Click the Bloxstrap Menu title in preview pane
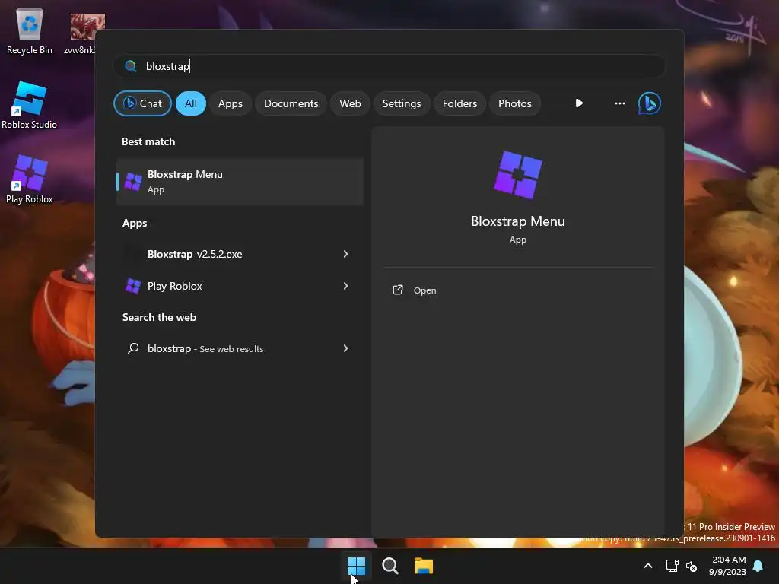 click(517, 221)
